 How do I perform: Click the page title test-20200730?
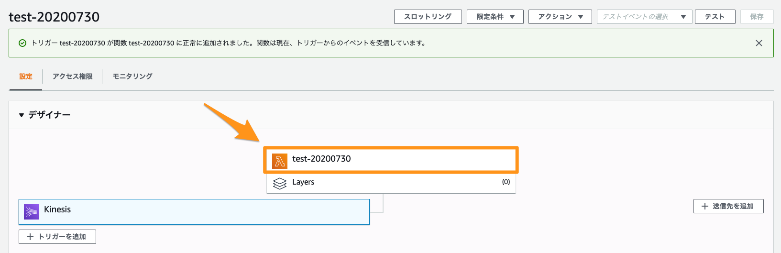[x=54, y=17]
